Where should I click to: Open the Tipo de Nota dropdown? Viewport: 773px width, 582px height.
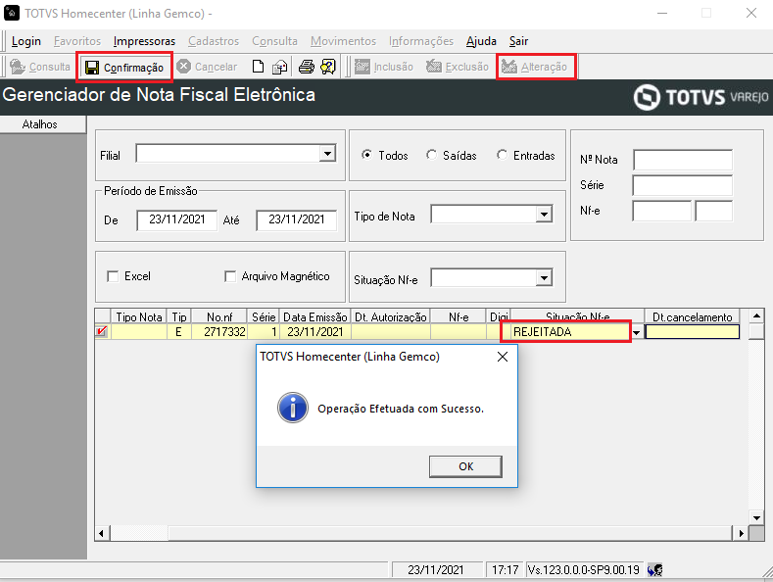click(544, 214)
